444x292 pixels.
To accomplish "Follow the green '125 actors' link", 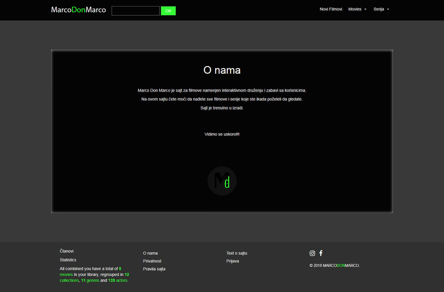I will [x=118, y=280].
